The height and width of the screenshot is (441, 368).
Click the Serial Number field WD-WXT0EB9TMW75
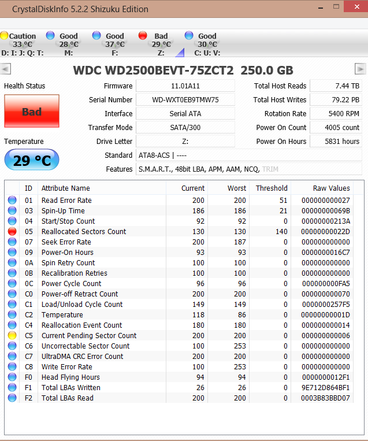(185, 99)
